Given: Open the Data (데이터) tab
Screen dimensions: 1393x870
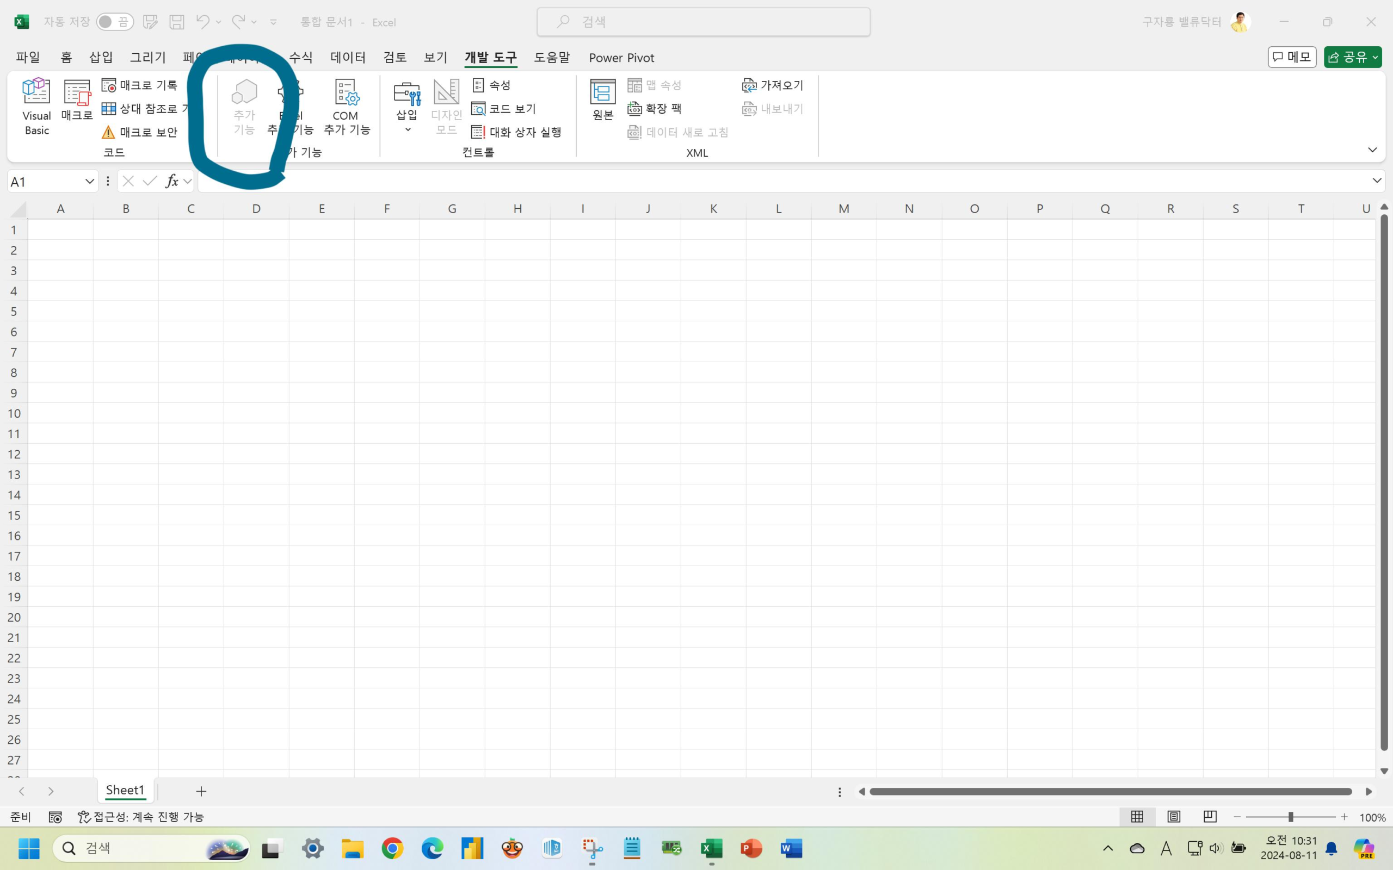Looking at the screenshot, I should coord(348,58).
